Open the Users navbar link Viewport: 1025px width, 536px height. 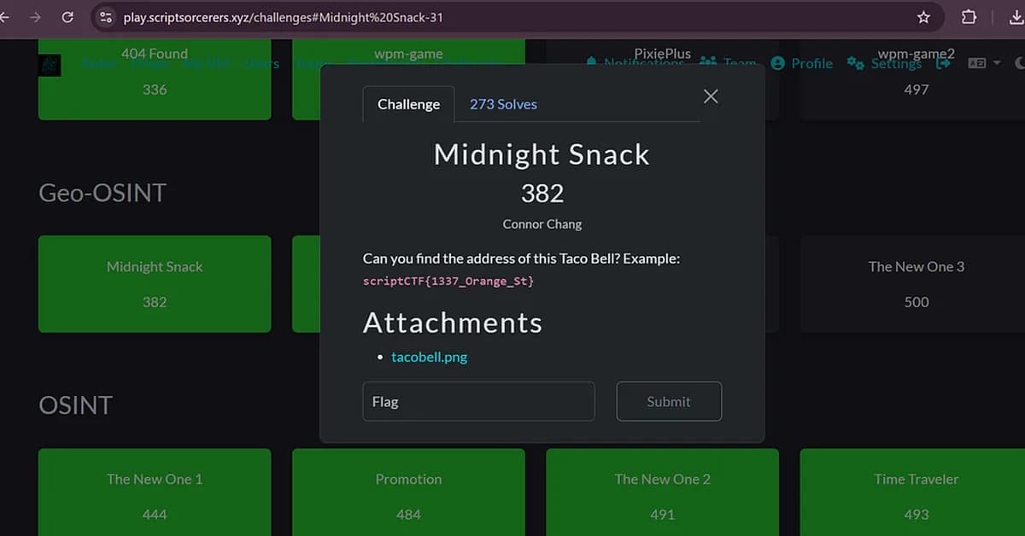click(x=261, y=63)
